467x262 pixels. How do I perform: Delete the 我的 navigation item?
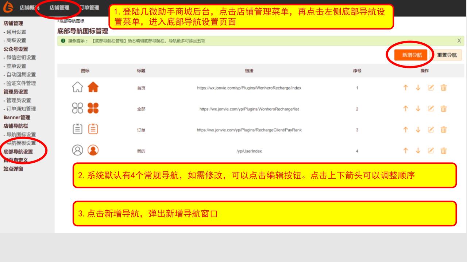[444, 151]
